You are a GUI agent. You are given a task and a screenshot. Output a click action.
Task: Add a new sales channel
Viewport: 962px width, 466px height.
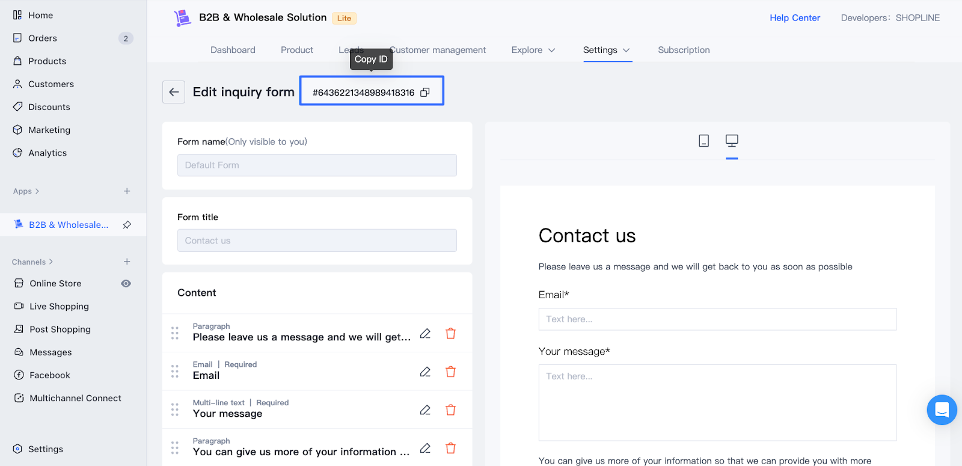click(x=127, y=262)
